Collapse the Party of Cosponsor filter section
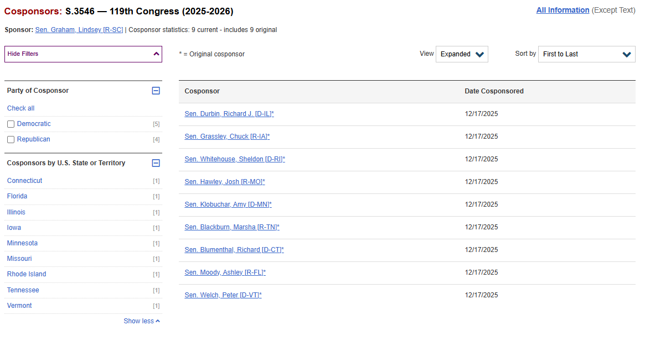The height and width of the screenshot is (341, 645). (x=156, y=91)
